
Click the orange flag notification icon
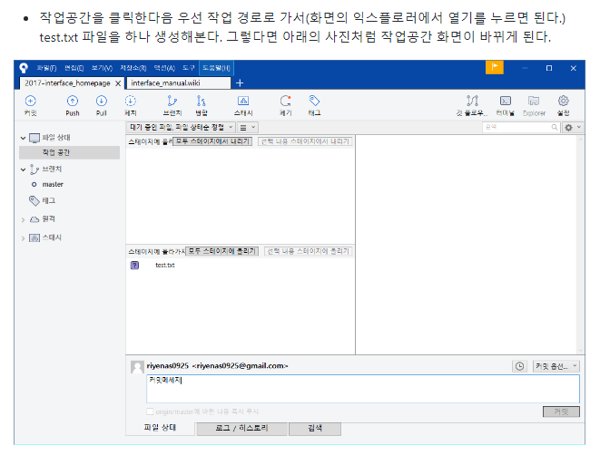click(495, 68)
